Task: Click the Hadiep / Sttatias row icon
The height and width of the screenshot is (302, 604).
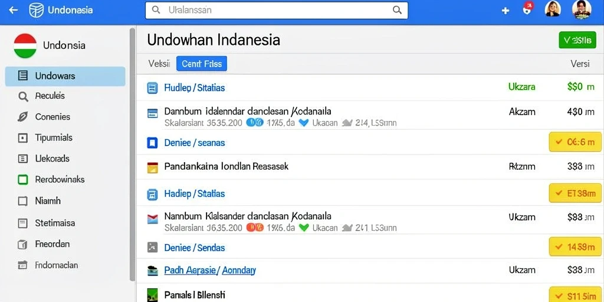Action: 153,194
